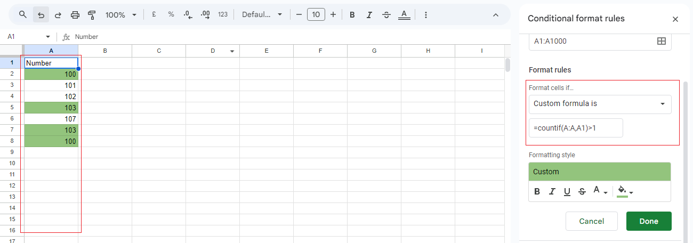Select the green Custom style preview
Screen dimensions: 693x243
point(600,172)
